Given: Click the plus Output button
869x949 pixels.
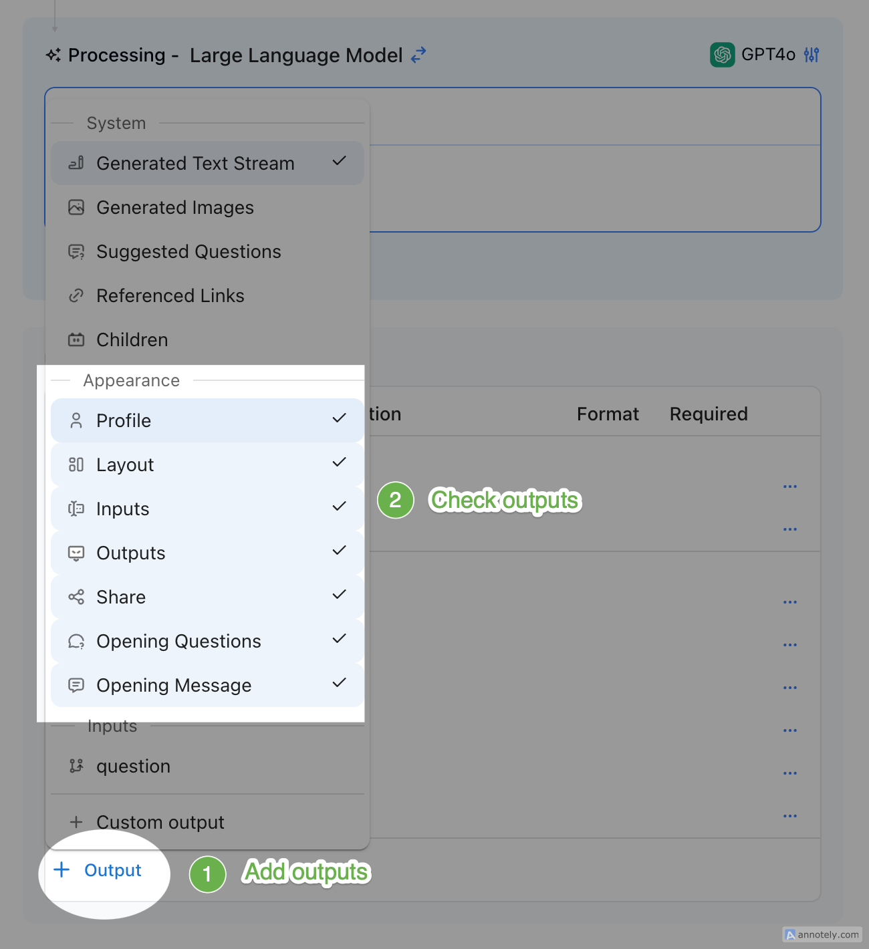Looking at the screenshot, I should 99,870.
